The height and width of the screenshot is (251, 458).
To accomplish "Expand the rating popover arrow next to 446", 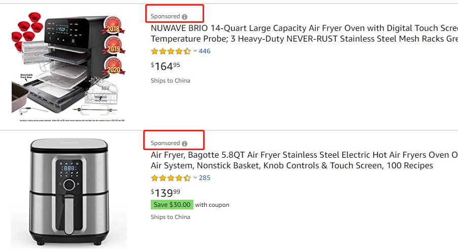I will 195,51.
